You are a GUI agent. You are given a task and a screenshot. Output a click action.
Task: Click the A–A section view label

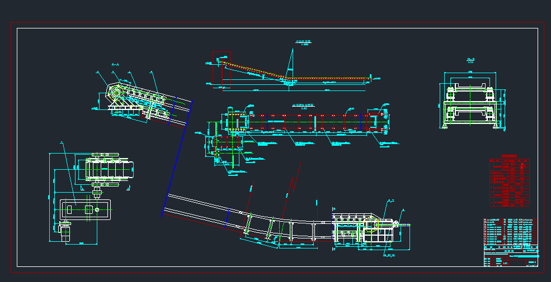tap(116, 66)
